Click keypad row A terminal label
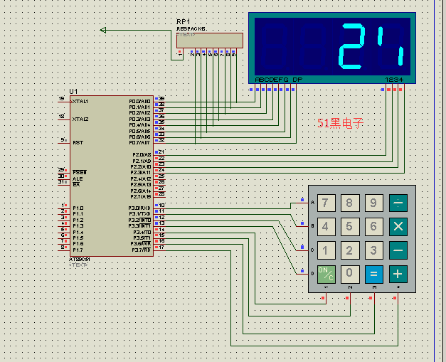 tap(312, 203)
